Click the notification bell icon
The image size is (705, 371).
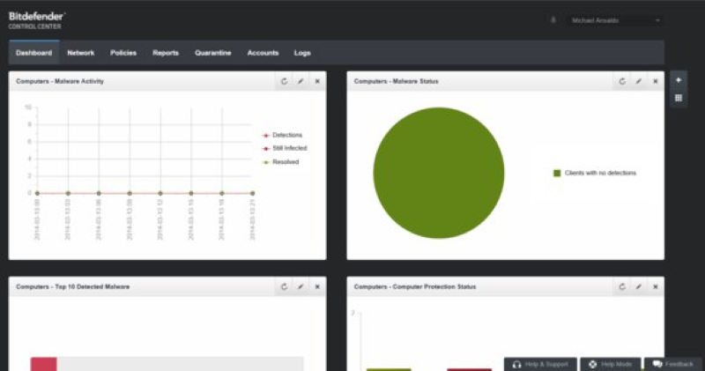tap(553, 20)
